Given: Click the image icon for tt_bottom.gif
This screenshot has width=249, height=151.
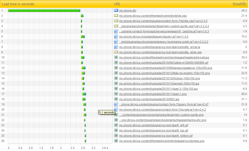Looking at the screenshot, I should coord(116,136).
